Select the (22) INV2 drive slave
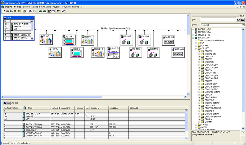 coord(126,40)
